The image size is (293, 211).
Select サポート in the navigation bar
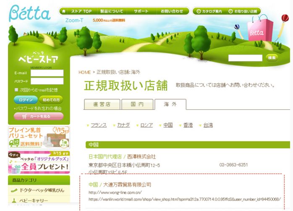tap(141, 11)
